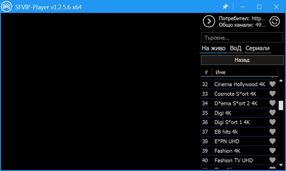This screenshot has width=286, height=171.
Task: Select channel Digi 4K
Action: 240,113
